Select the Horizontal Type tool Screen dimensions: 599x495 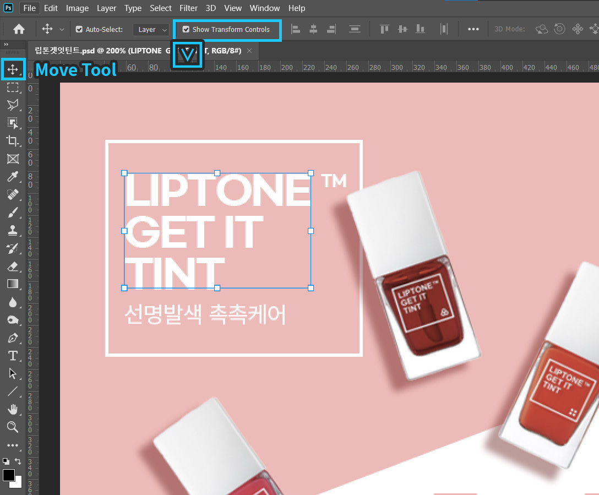coord(13,356)
